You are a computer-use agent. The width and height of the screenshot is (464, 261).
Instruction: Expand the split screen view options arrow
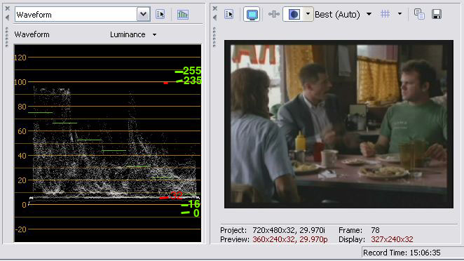tap(308, 14)
